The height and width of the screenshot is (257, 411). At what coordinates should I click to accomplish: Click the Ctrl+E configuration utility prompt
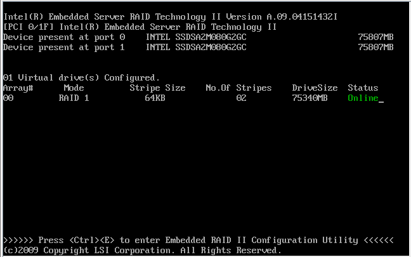(x=198, y=241)
